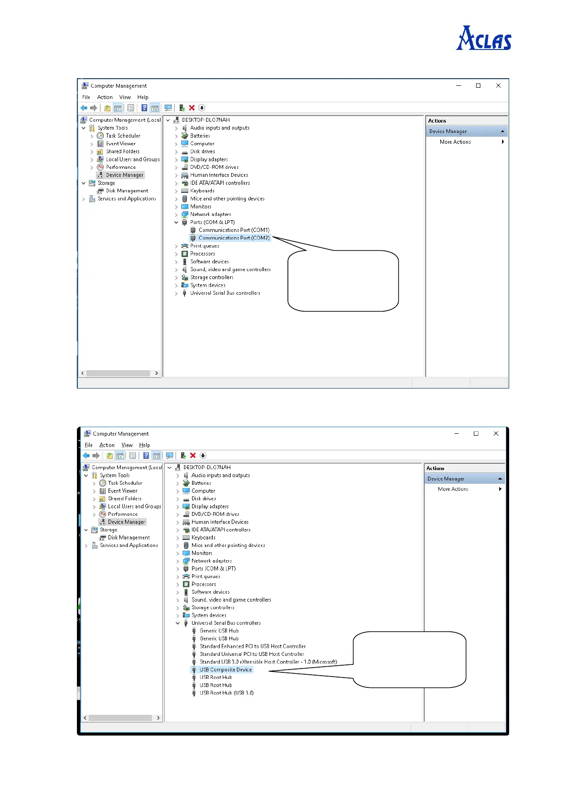Viewport: 562px width, 794px height.
Task: Collapse the expanded Ports (COM & LPT) node
Action: click(x=176, y=223)
